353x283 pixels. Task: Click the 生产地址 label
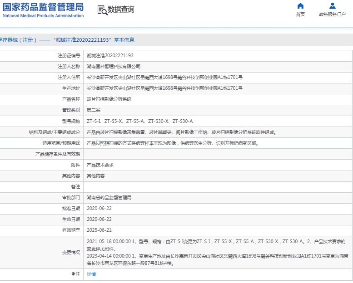click(71, 88)
